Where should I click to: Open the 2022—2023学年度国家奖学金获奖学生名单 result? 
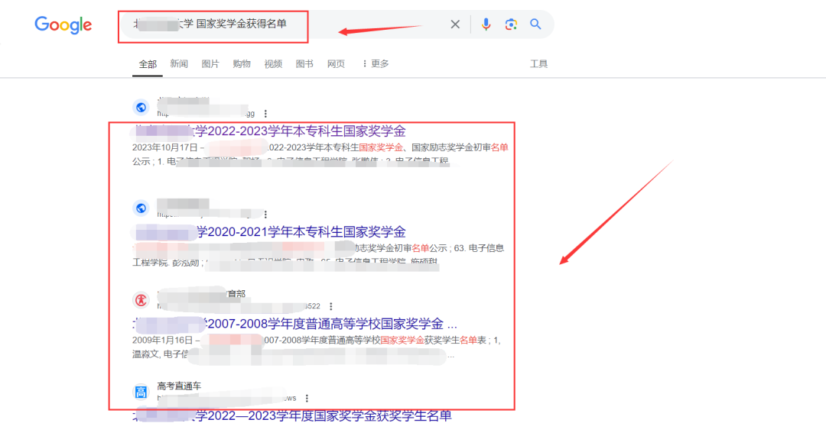[292, 415]
